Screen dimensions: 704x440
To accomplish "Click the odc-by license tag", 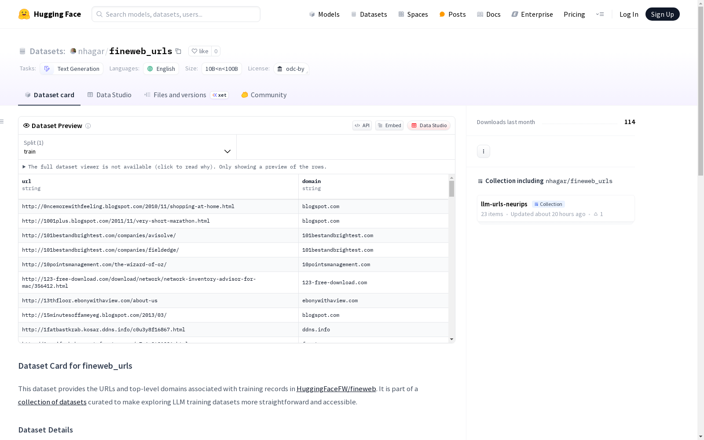I will 291,69.
